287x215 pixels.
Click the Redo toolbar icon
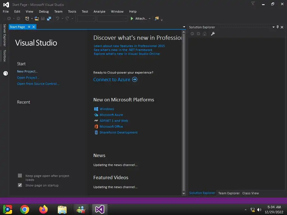pyautogui.click(x=67, y=18)
